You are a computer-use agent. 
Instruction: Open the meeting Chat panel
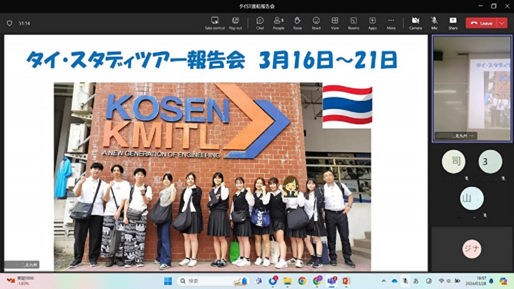point(260,23)
